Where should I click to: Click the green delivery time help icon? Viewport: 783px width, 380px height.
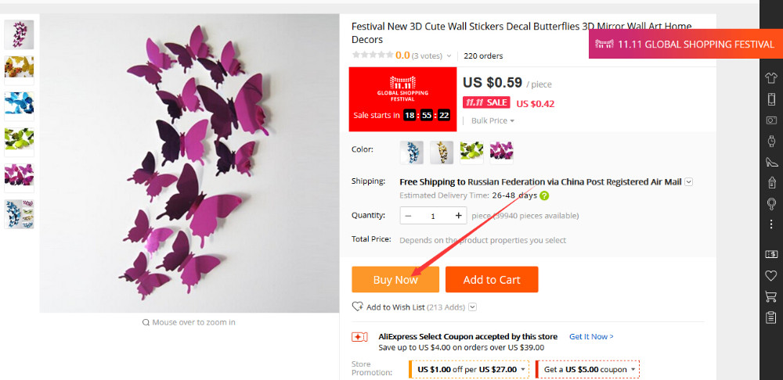(544, 195)
